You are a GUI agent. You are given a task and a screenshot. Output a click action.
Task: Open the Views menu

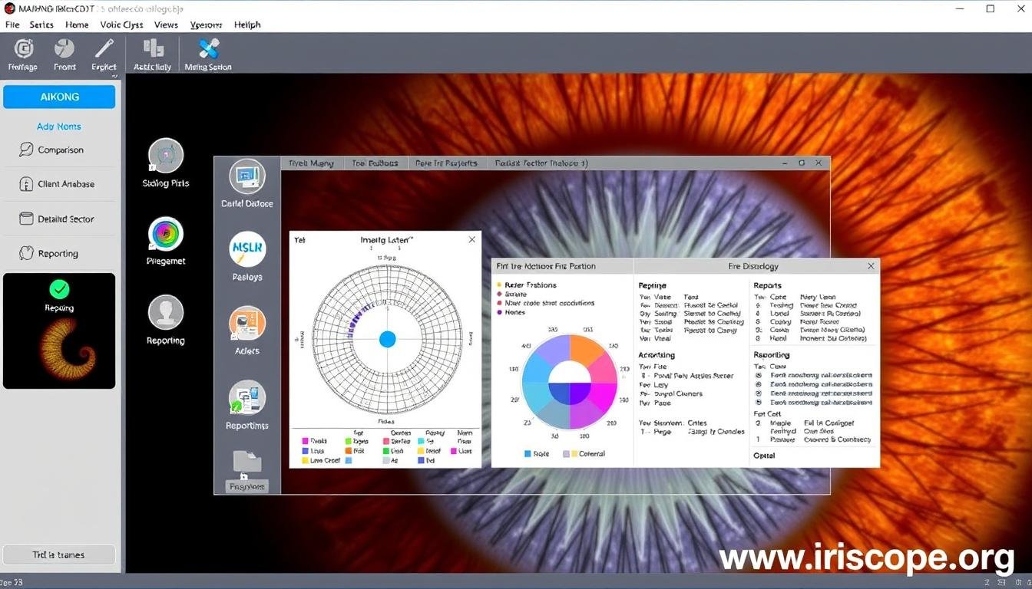tap(166, 25)
